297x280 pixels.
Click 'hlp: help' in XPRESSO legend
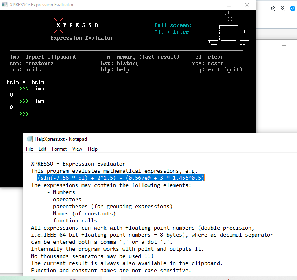(115, 70)
